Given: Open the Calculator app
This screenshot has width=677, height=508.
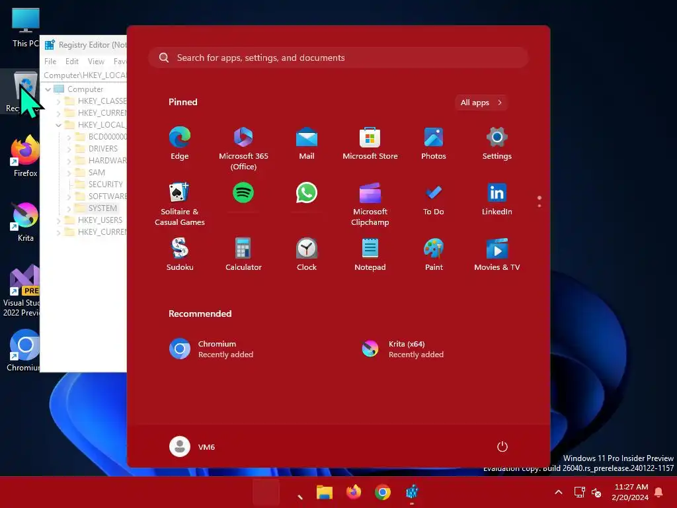Looking at the screenshot, I should (243, 254).
